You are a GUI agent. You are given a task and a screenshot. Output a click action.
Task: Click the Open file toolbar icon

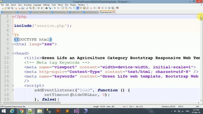pos(5,8)
